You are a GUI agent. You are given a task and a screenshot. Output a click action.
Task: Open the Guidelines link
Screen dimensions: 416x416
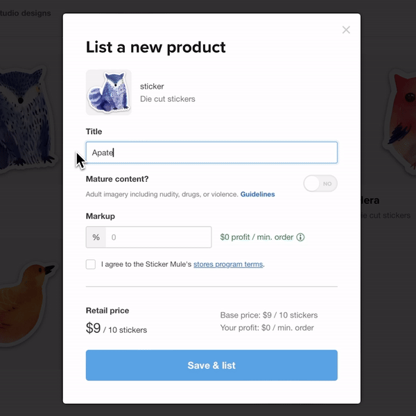tap(257, 194)
